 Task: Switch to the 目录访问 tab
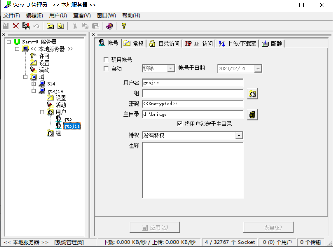[164, 43]
